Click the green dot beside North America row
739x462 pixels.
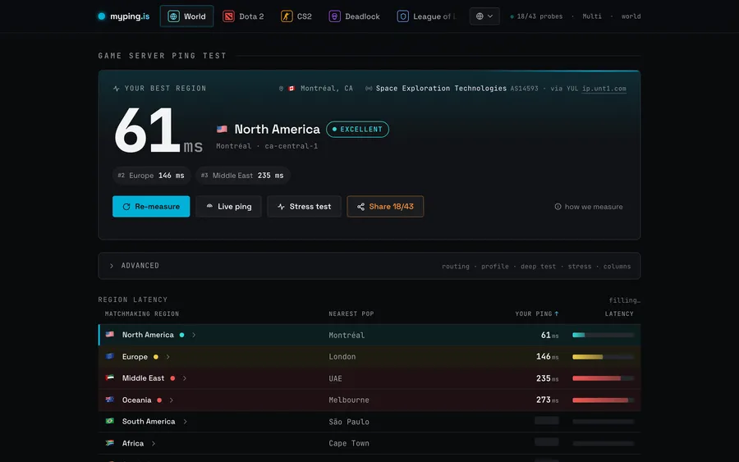point(182,335)
